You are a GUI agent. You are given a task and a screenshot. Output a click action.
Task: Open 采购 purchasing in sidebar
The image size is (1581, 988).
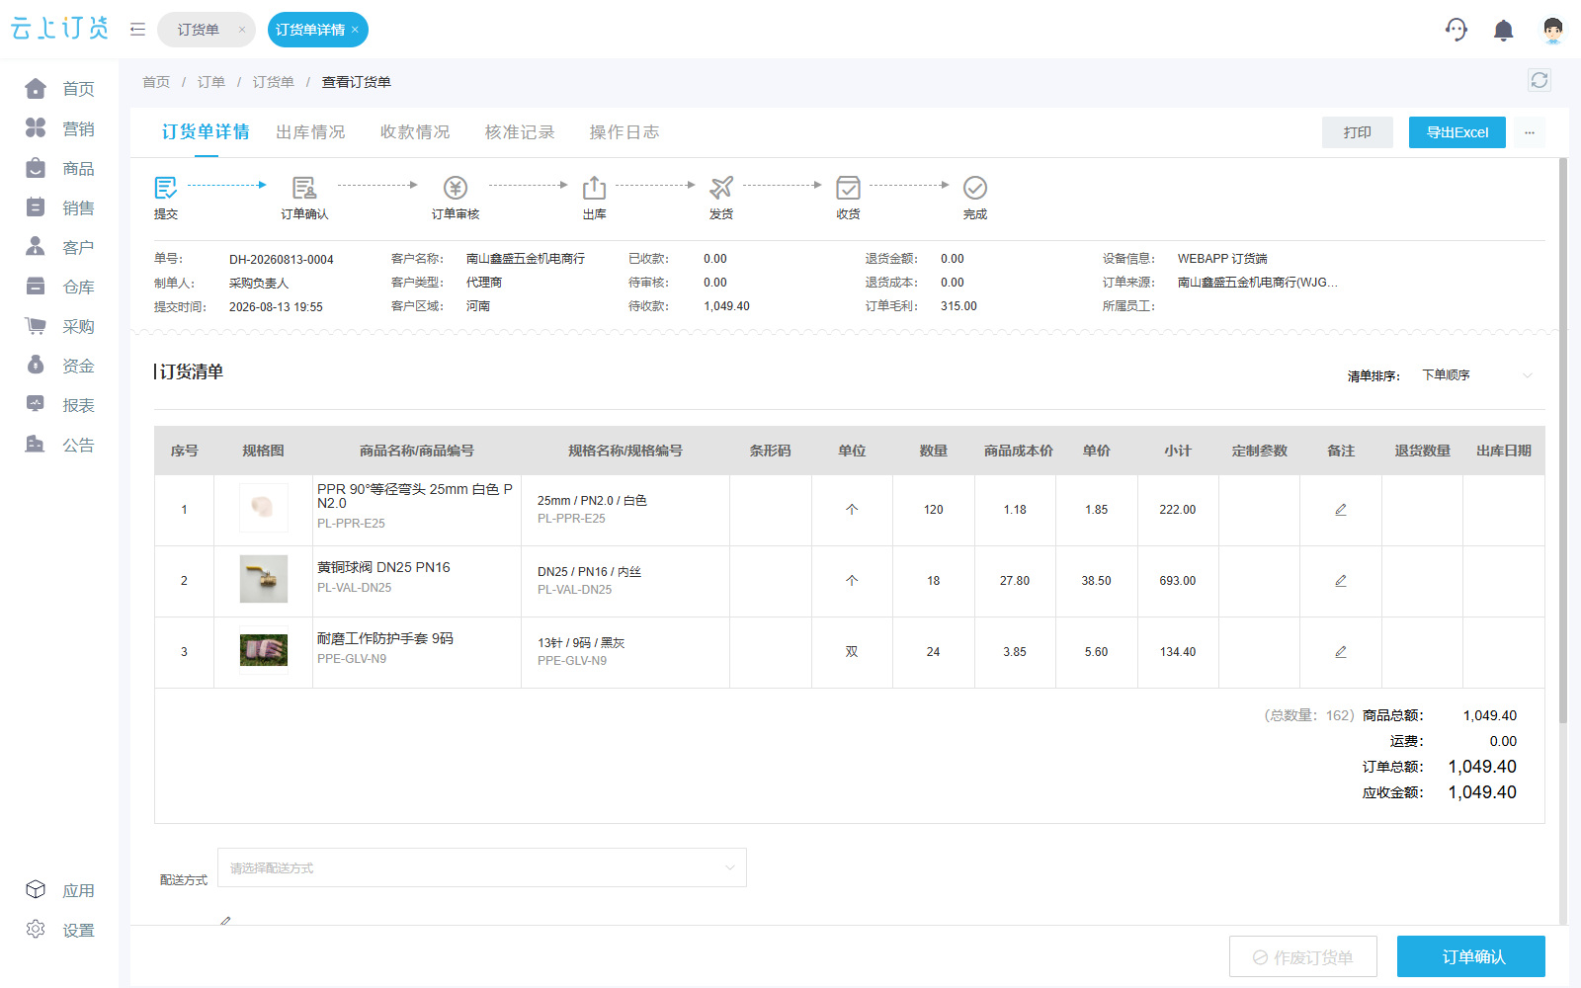coord(60,326)
